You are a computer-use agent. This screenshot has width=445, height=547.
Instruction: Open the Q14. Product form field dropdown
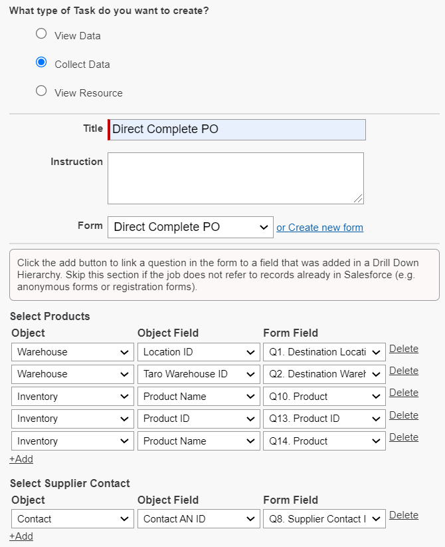pyautogui.click(x=324, y=441)
